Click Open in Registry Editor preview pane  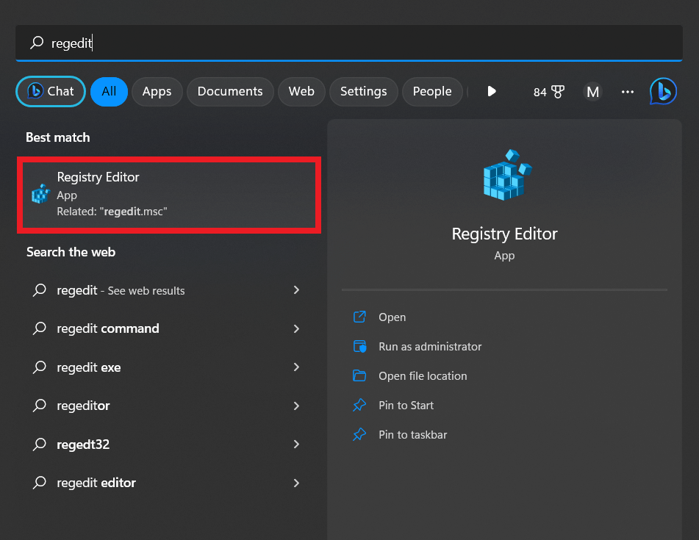coord(392,317)
